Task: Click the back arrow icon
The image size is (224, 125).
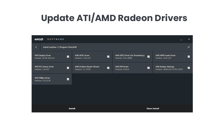Action: pos(36,47)
